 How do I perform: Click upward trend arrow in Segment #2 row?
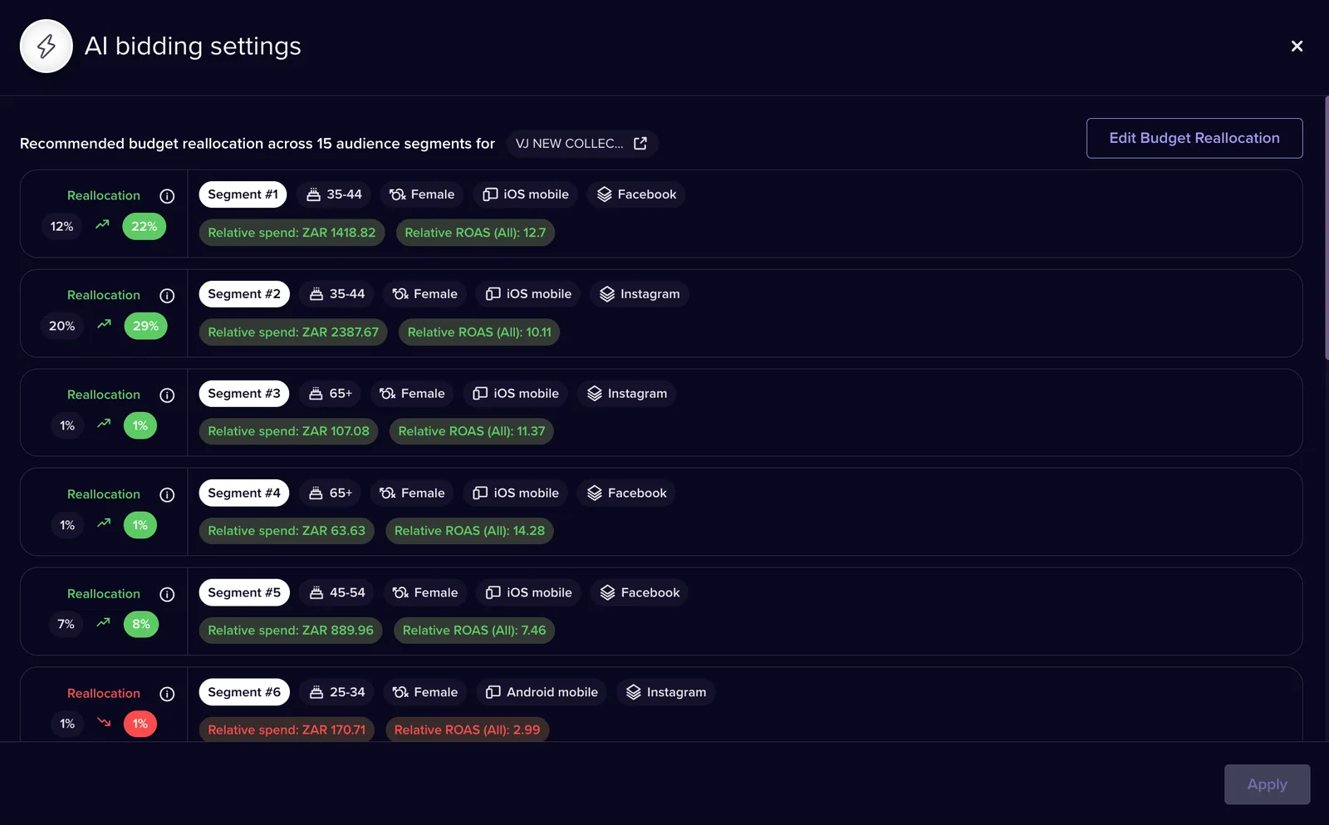click(104, 324)
